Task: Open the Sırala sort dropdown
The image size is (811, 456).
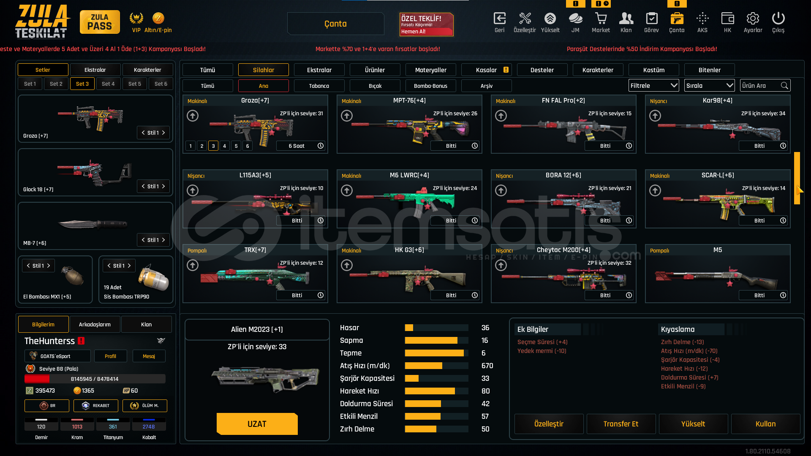Action: (709, 85)
